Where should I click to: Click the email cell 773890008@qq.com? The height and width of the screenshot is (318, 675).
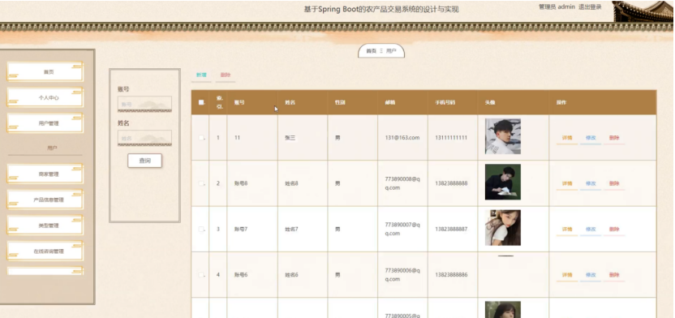[402, 183]
